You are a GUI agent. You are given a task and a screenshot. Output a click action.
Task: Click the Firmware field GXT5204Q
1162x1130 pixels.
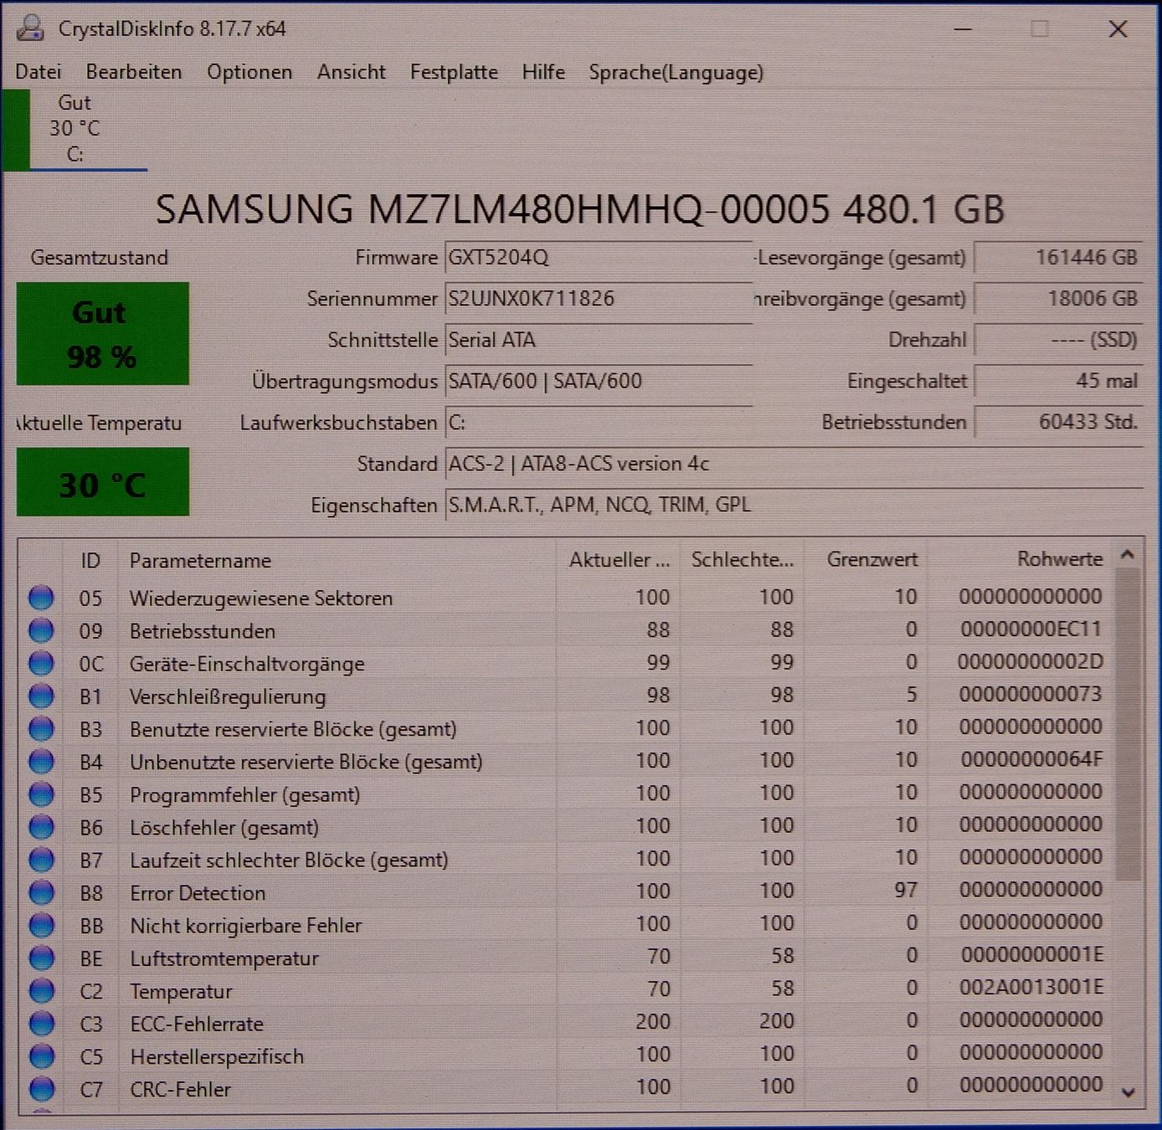[x=599, y=257]
